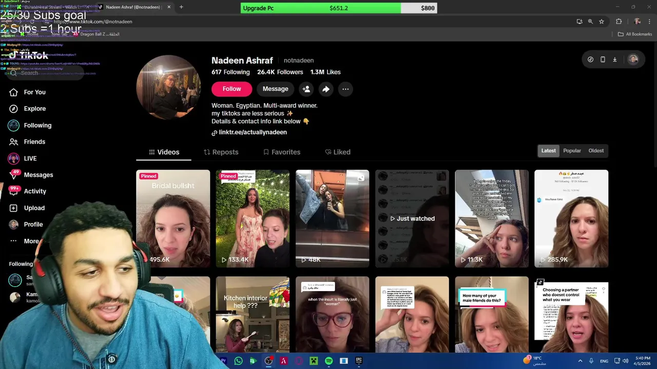Open All Bookmarks folder
Screen dimensions: 657x369
tap(635, 34)
